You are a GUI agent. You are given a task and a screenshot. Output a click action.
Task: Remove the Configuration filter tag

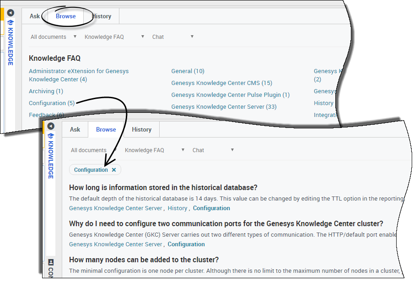click(x=114, y=170)
